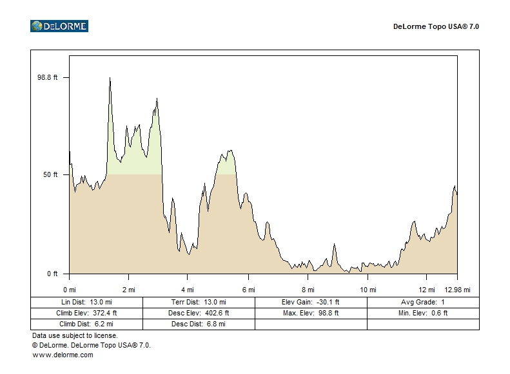Click the Min. Elev 0.6 ft cell

423,313
